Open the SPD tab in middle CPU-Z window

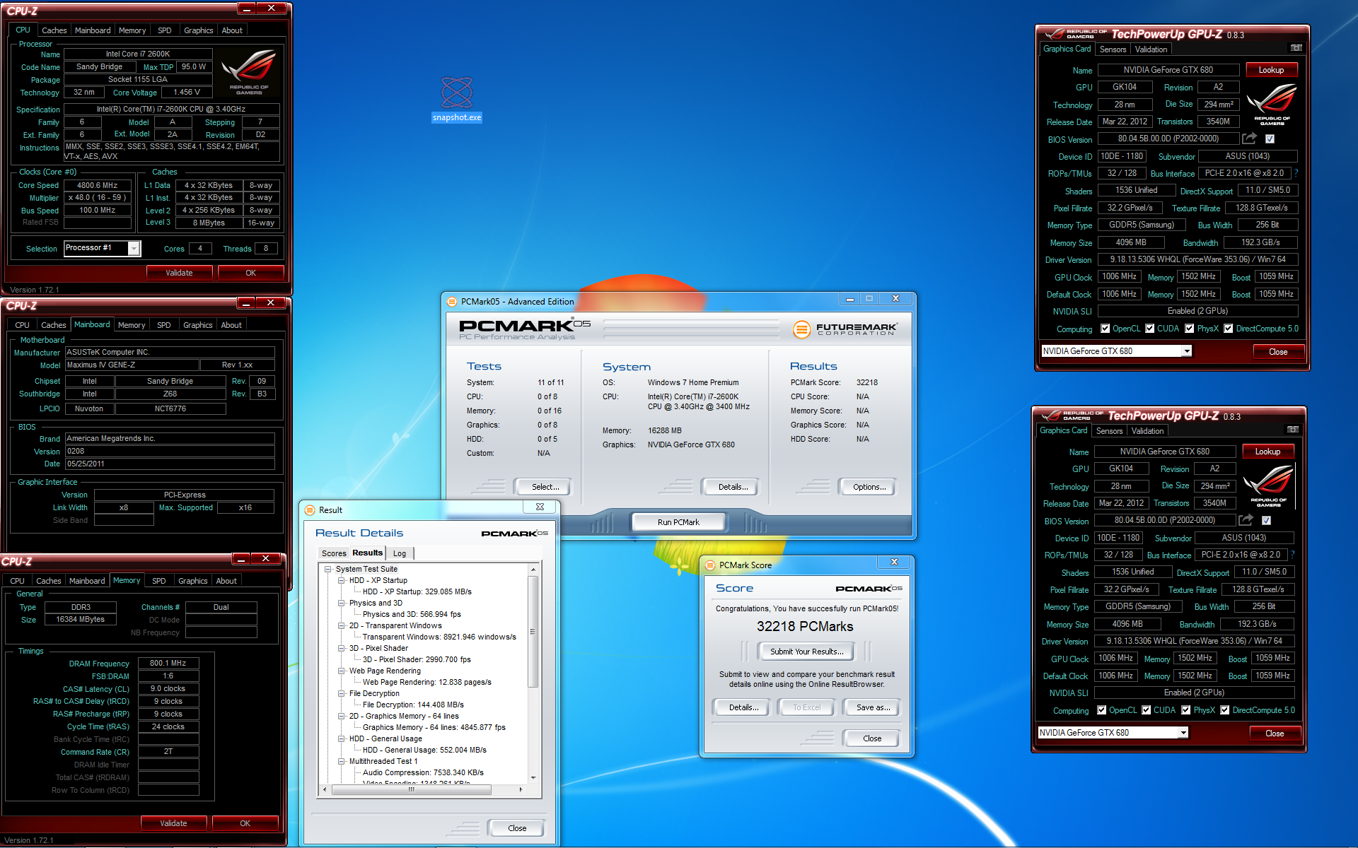tap(163, 325)
